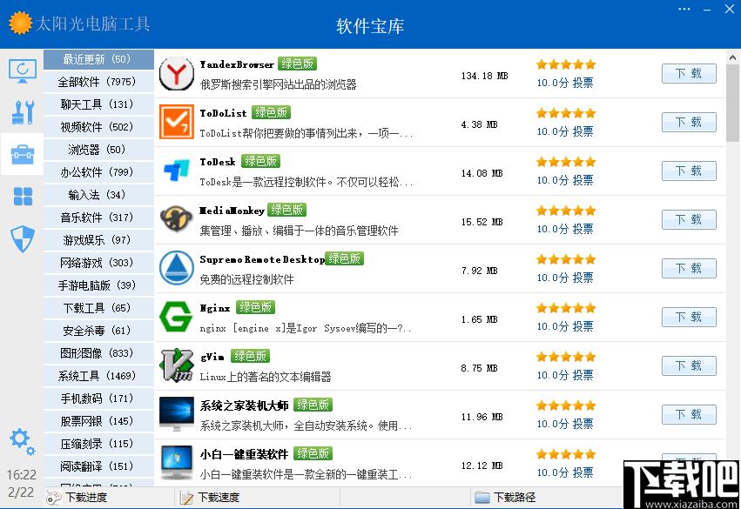Viewport: 741px width, 509px height.
Task: Select the 输入法 (34) category
Action: [x=98, y=195]
